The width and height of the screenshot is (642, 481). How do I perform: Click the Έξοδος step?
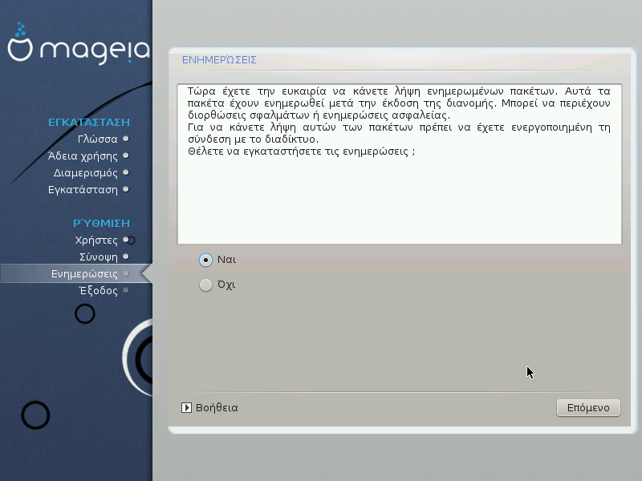coord(98,290)
